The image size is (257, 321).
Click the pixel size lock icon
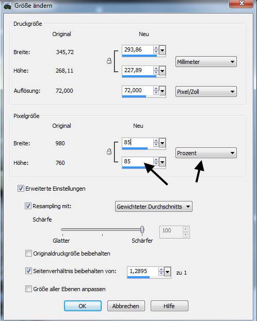[x=109, y=151]
